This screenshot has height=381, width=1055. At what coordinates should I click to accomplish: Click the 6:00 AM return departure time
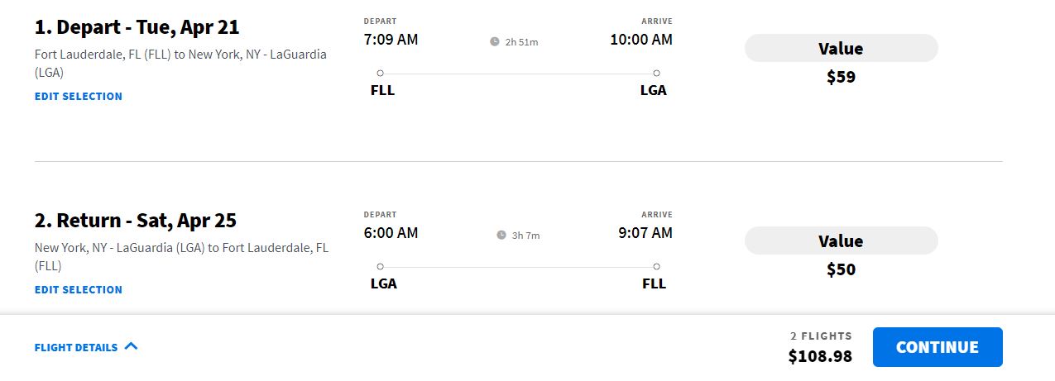point(391,233)
